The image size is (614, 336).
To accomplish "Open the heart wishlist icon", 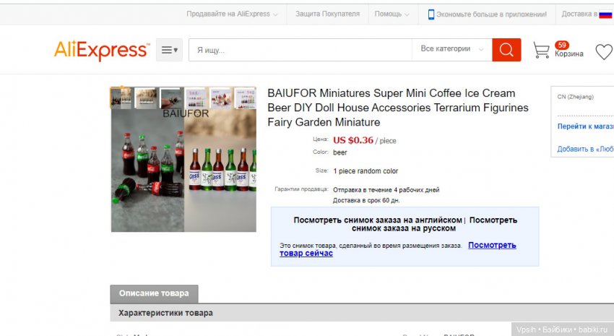I will 603,51.
